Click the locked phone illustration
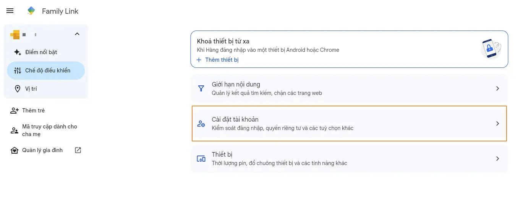 tap(491, 48)
